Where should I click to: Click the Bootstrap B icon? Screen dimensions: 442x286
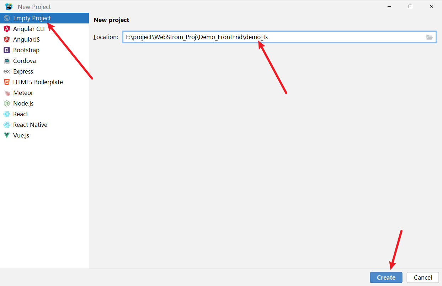[x=7, y=50]
